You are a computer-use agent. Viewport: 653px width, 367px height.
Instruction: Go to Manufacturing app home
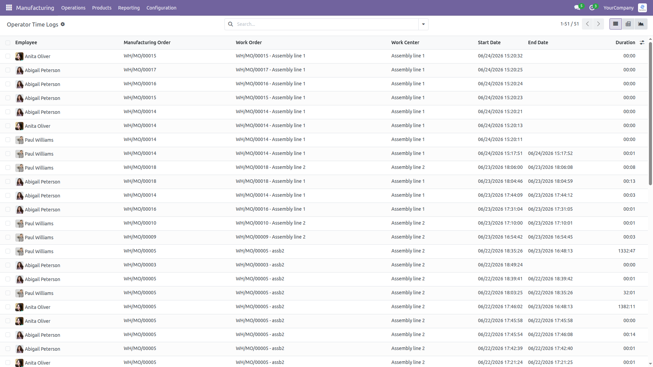pyautogui.click(x=35, y=7)
